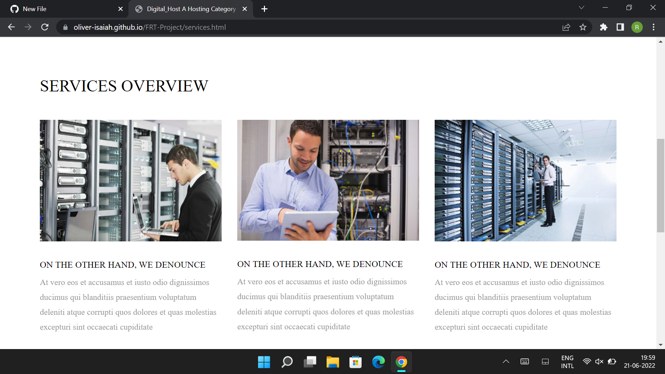Show hidden system tray icons

(x=506, y=362)
